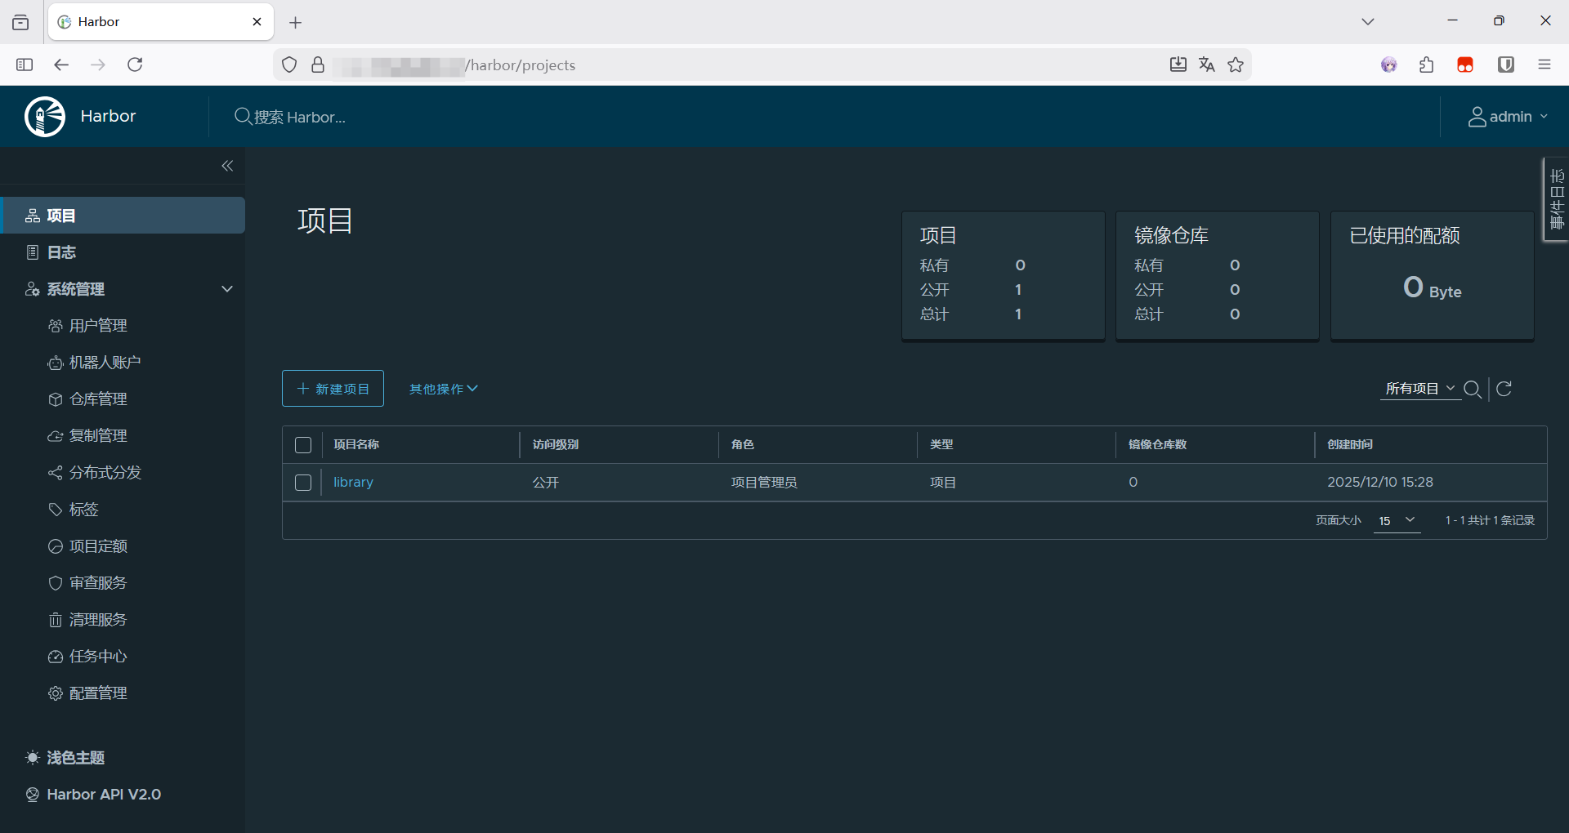Open 机器人账户 in the sidebar
Image resolution: width=1569 pixels, height=833 pixels.
(105, 363)
